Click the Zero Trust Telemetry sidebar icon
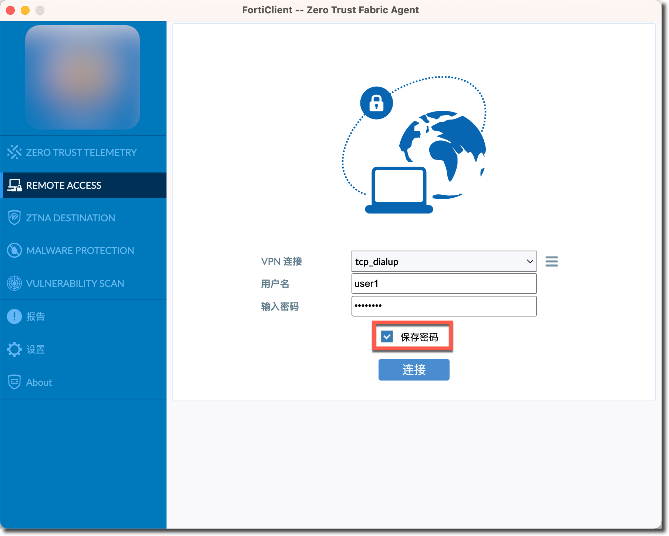The width and height of the screenshot is (669, 536). click(x=14, y=152)
